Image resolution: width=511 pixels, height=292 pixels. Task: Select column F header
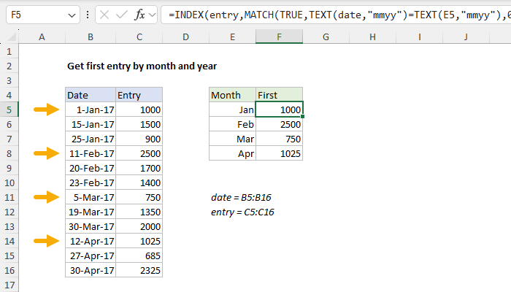(280, 37)
